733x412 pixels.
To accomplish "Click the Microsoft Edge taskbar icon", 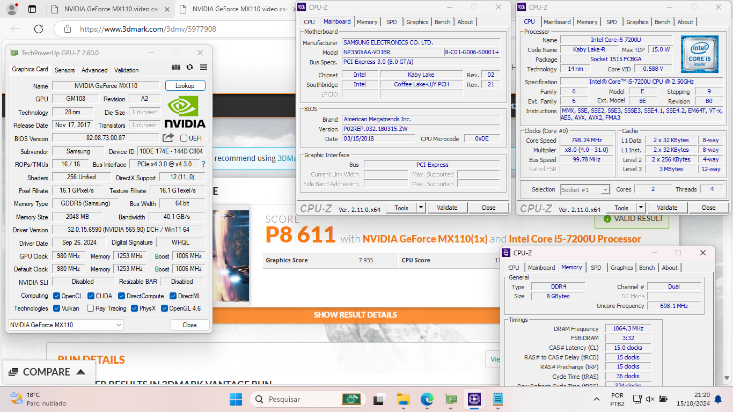I will coord(427,399).
